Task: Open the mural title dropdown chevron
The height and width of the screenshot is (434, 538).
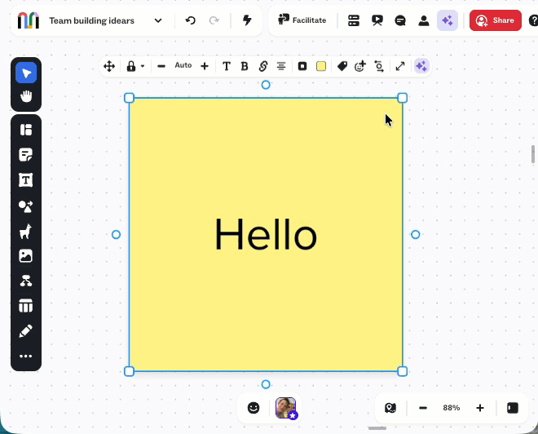Action: click(158, 20)
